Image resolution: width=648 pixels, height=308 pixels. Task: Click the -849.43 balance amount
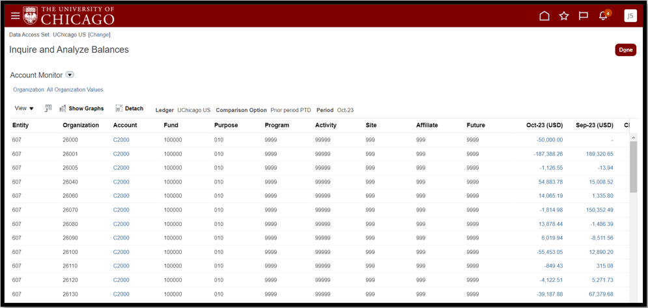click(554, 266)
